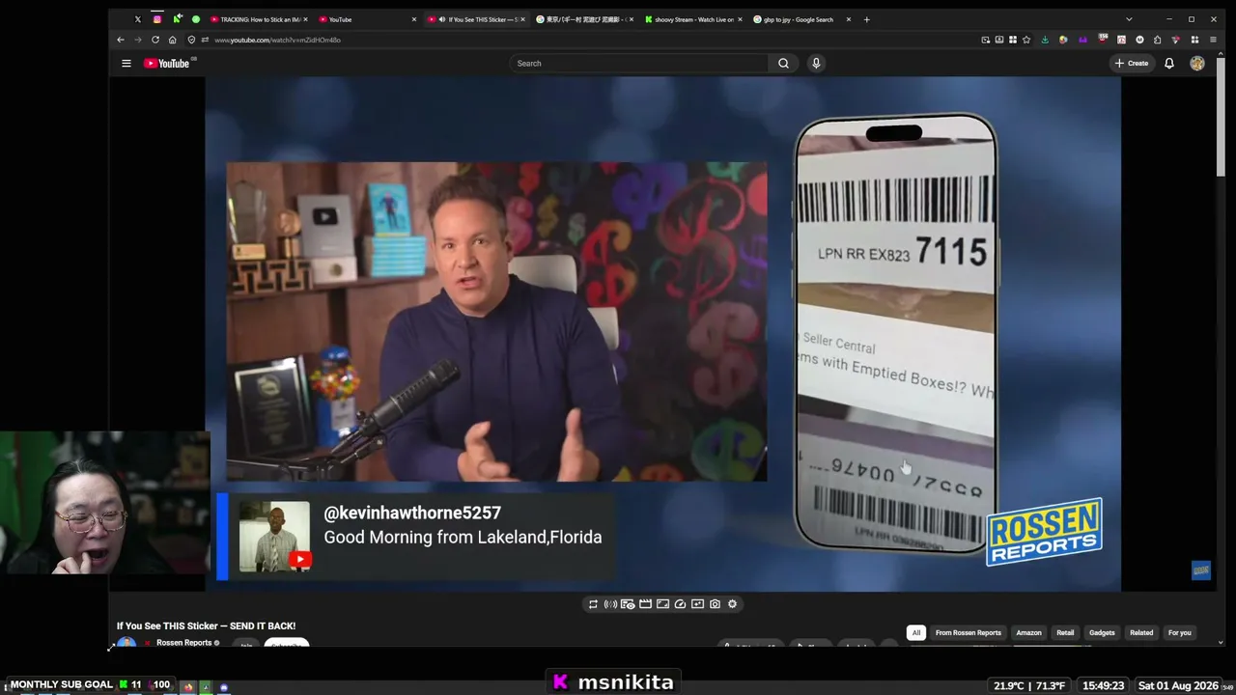Click the 'MONTHLY SUB GOAL' label in bottom bar
This screenshot has height=695, width=1236.
click(x=61, y=685)
